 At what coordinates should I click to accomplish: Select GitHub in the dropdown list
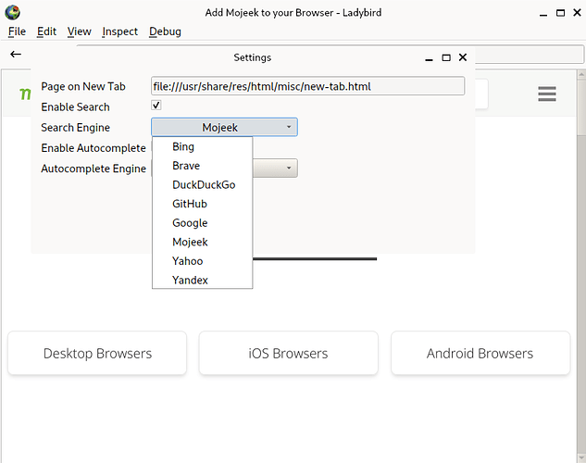click(202, 204)
